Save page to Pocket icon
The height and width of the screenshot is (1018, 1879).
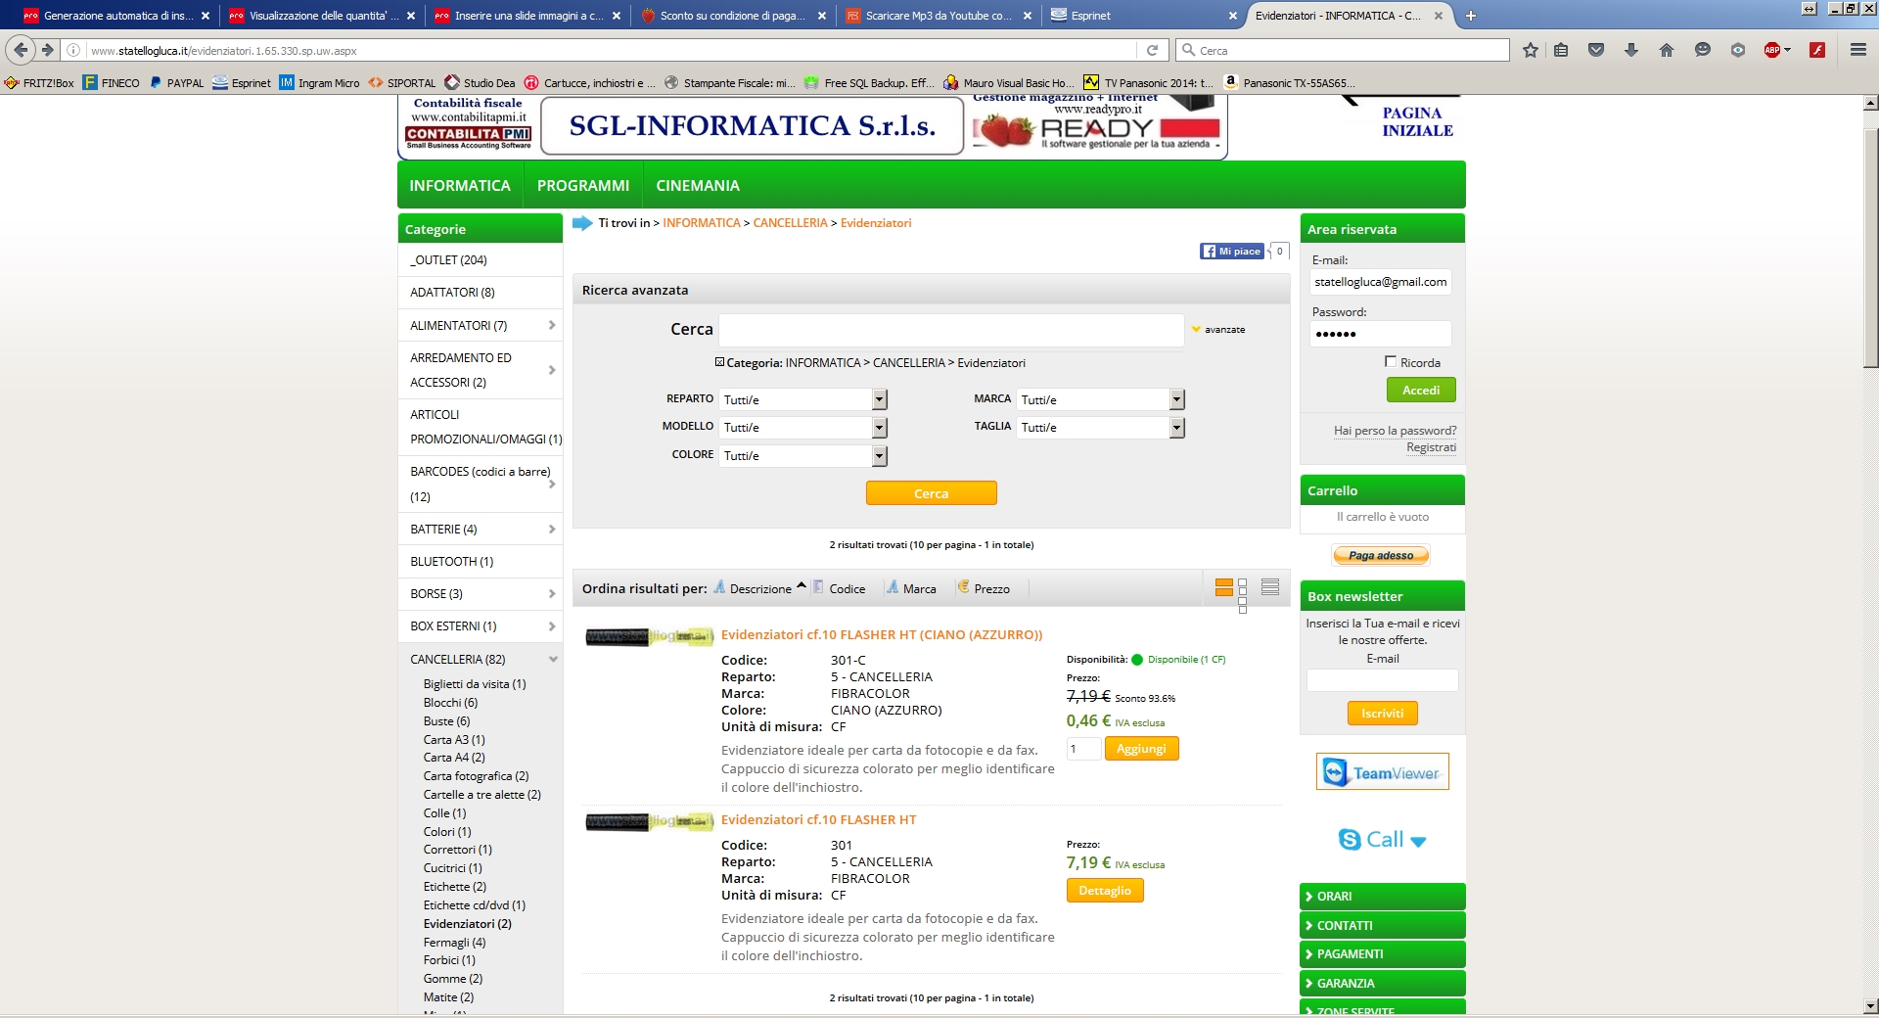(1596, 50)
